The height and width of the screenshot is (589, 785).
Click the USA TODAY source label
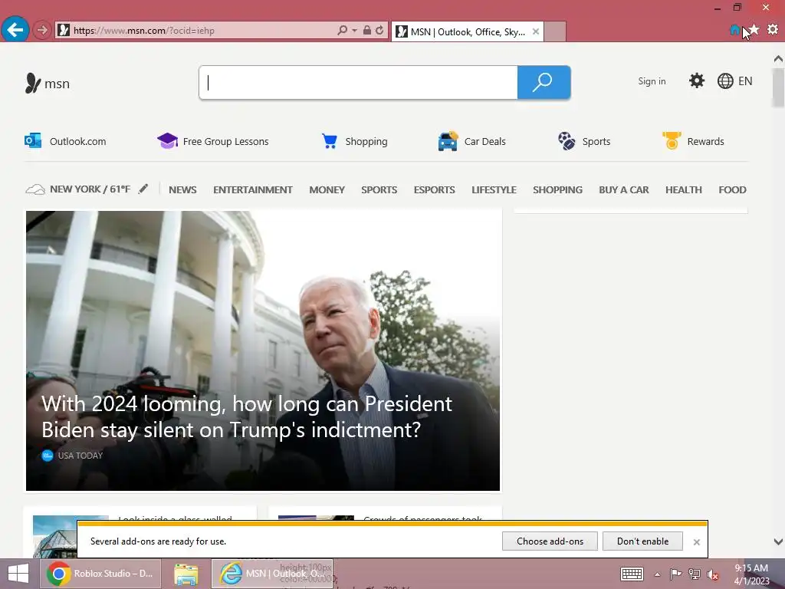tap(80, 456)
